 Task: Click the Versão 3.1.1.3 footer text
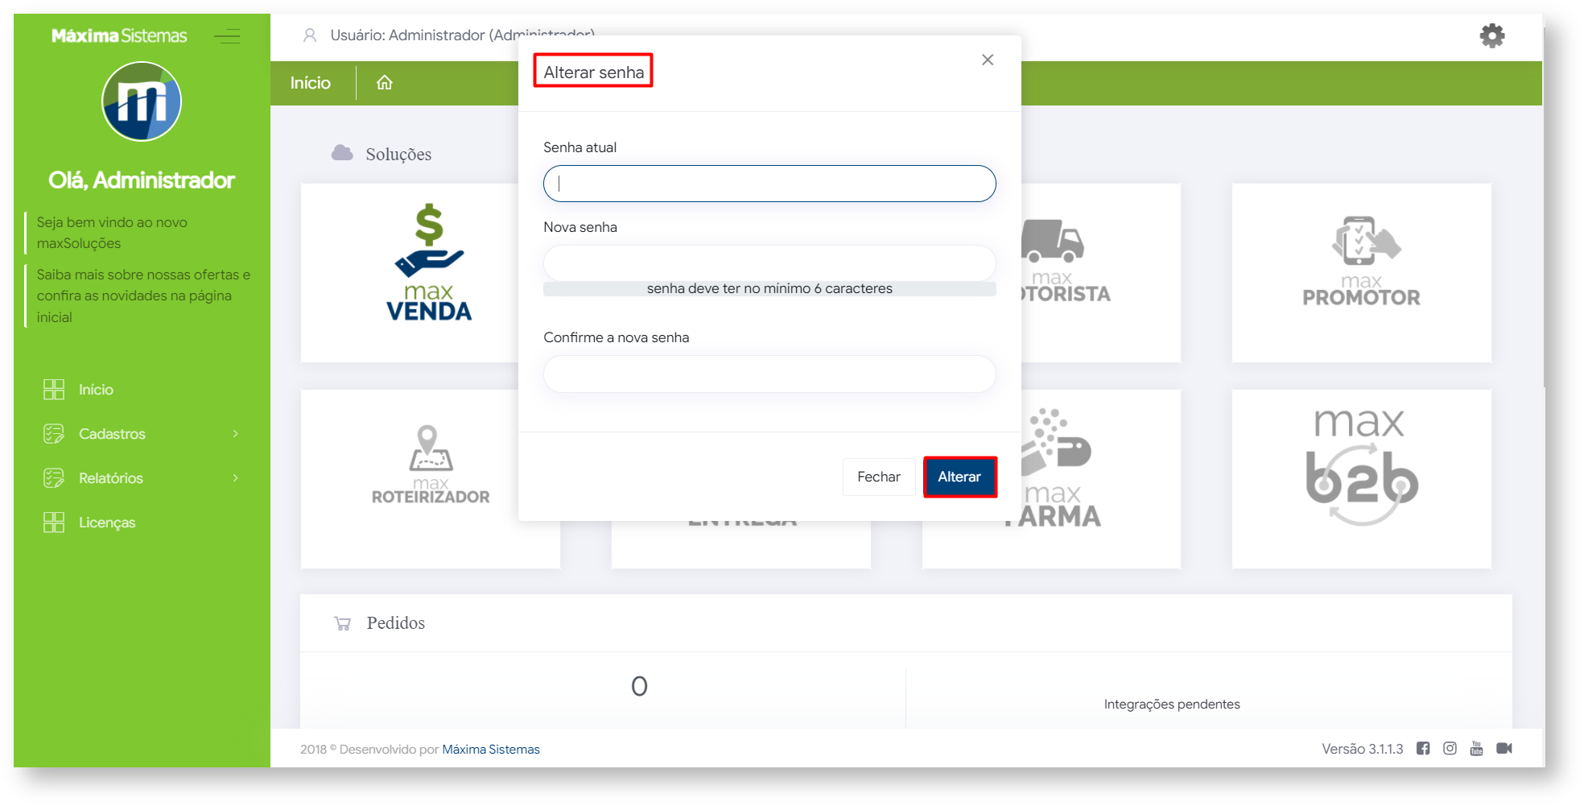pyautogui.click(x=1363, y=749)
